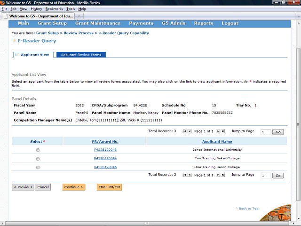Click the EMail PM/CM button
This screenshot has height=226, width=301.
[109, 187]
